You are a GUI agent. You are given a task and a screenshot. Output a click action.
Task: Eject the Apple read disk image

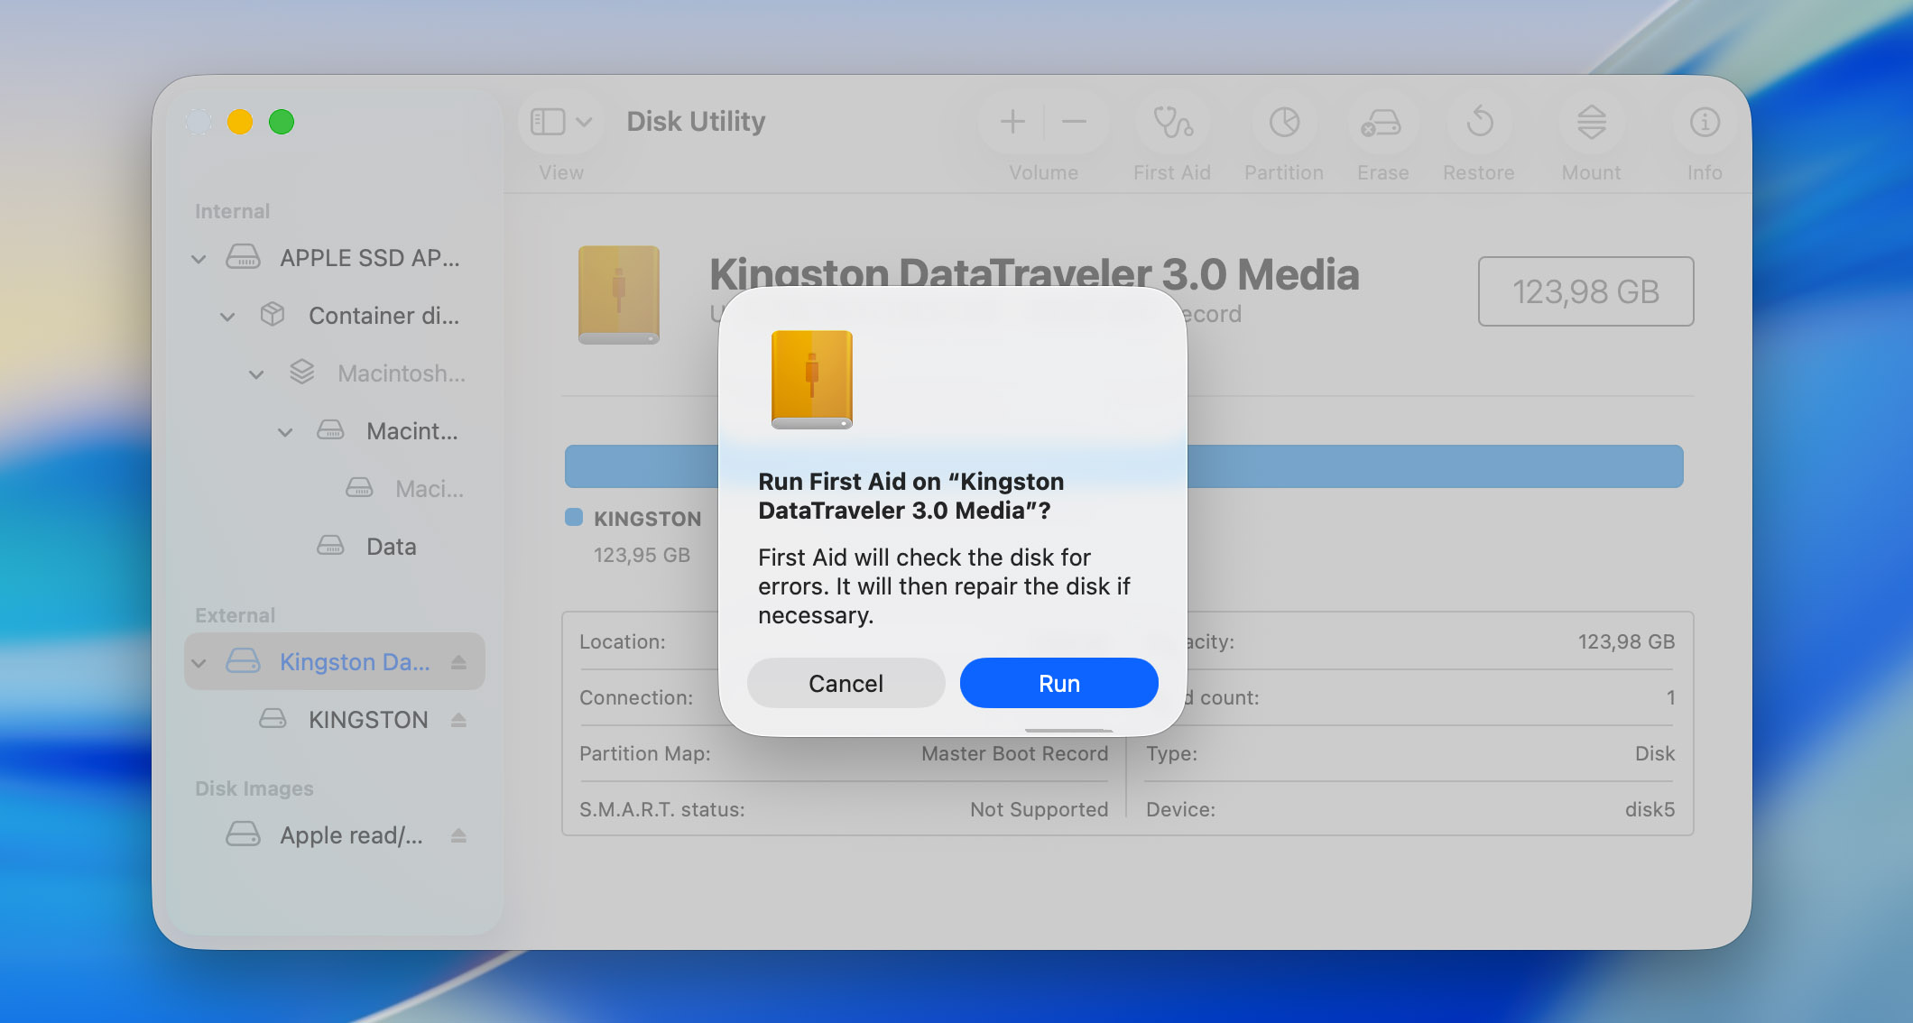click(457, 834)
